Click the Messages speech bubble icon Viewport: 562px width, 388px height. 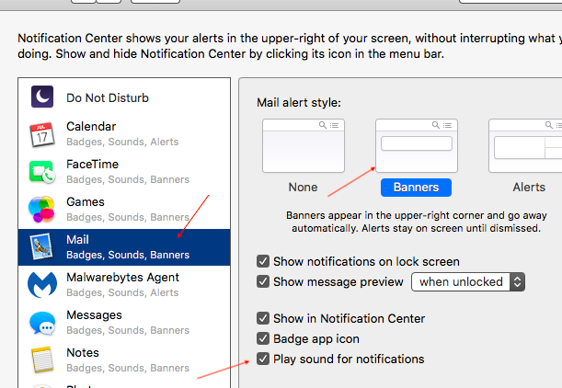point(42,323)
